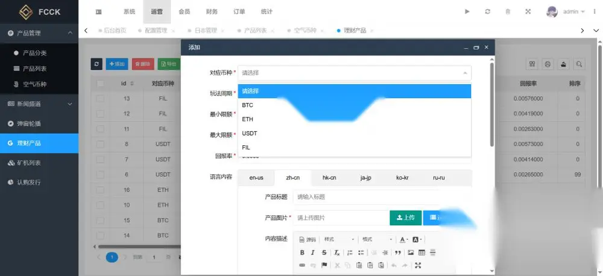Image resolution: width=603 pixels, height=276 pixels.
Task: Paste from Word in editor
Action: point(381,265)
